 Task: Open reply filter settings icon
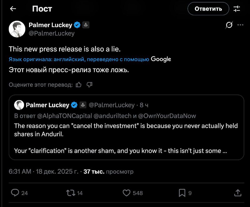[x=237, y=9]
